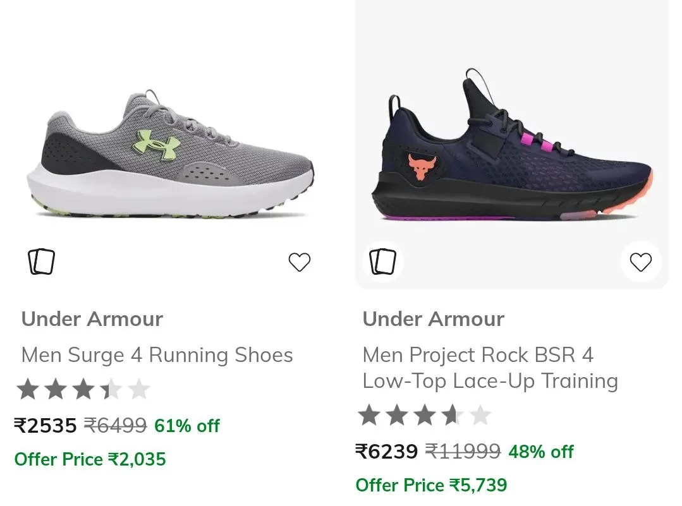Open Men Surge 4 Running Shoes title
The height and width of the screenshot is (506, 682).
pos(157,355)
